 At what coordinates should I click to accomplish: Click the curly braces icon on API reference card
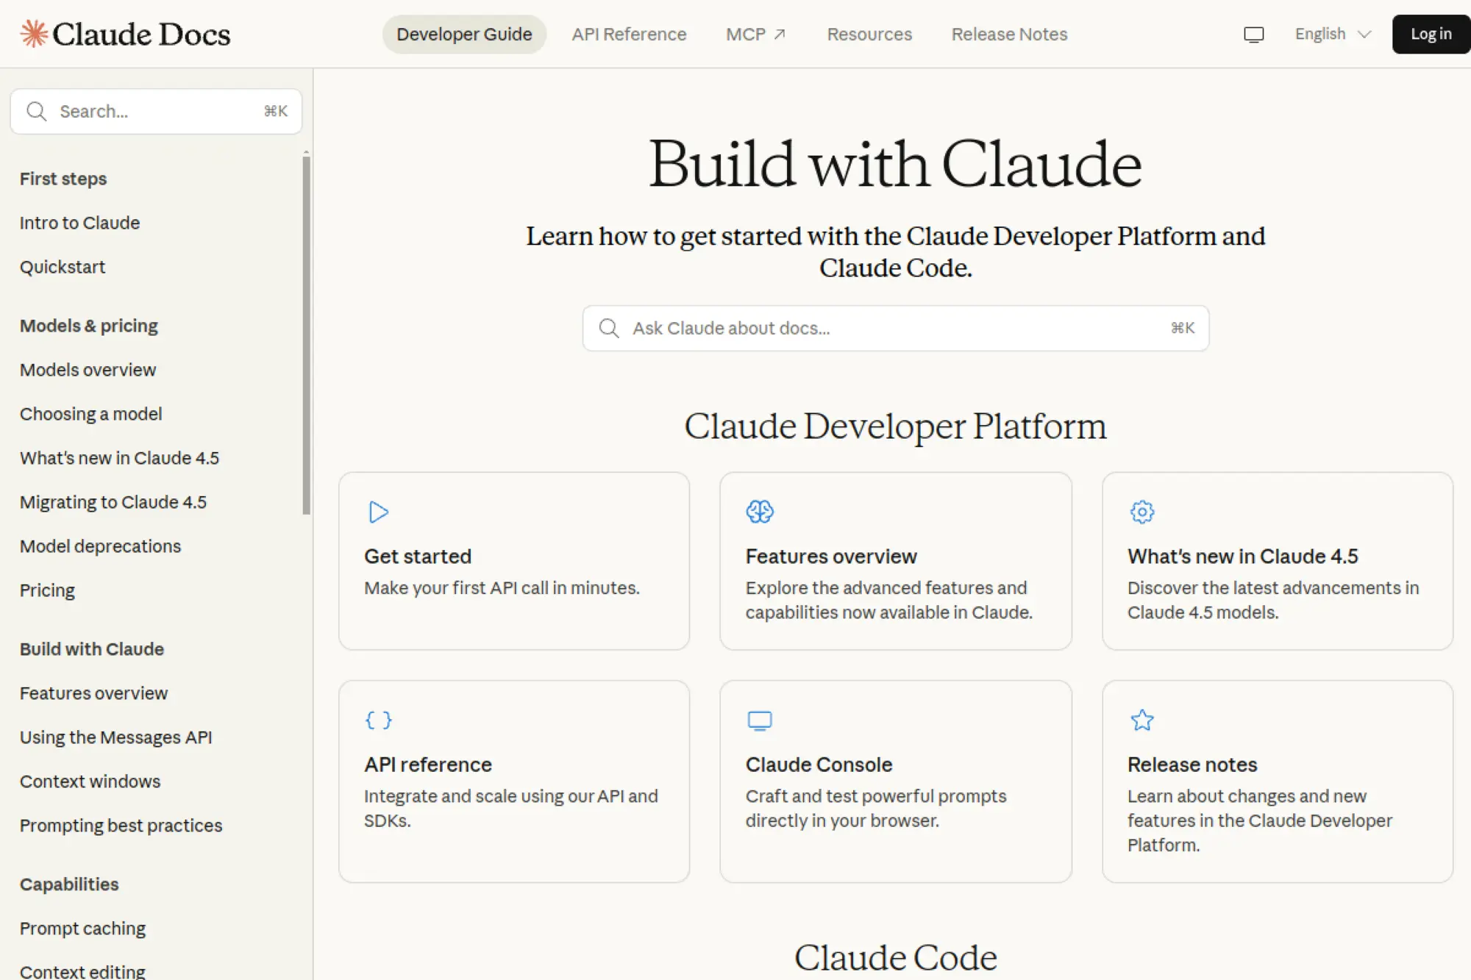coord(378,720)
